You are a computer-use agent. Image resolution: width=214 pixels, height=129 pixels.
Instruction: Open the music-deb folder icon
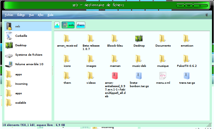(x=139, y=59)
